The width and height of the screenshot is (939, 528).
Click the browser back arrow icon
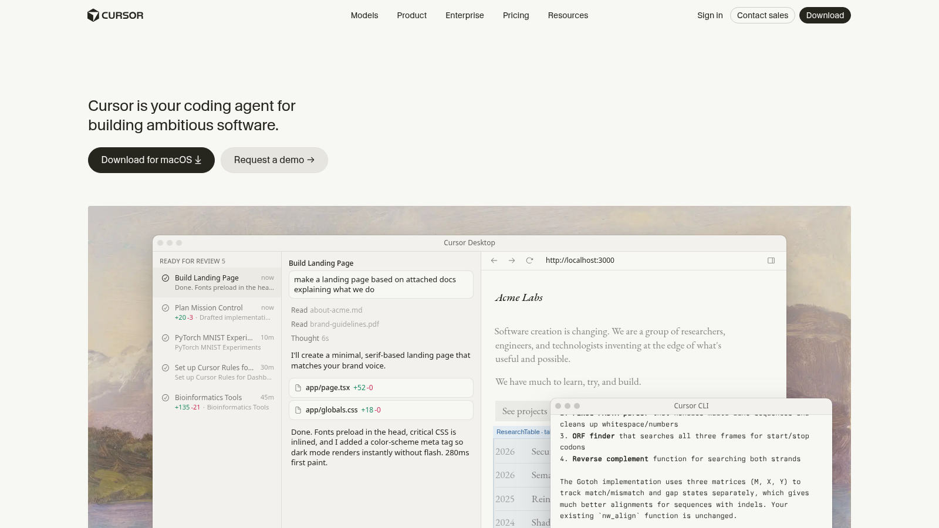[x=494, y=260]
